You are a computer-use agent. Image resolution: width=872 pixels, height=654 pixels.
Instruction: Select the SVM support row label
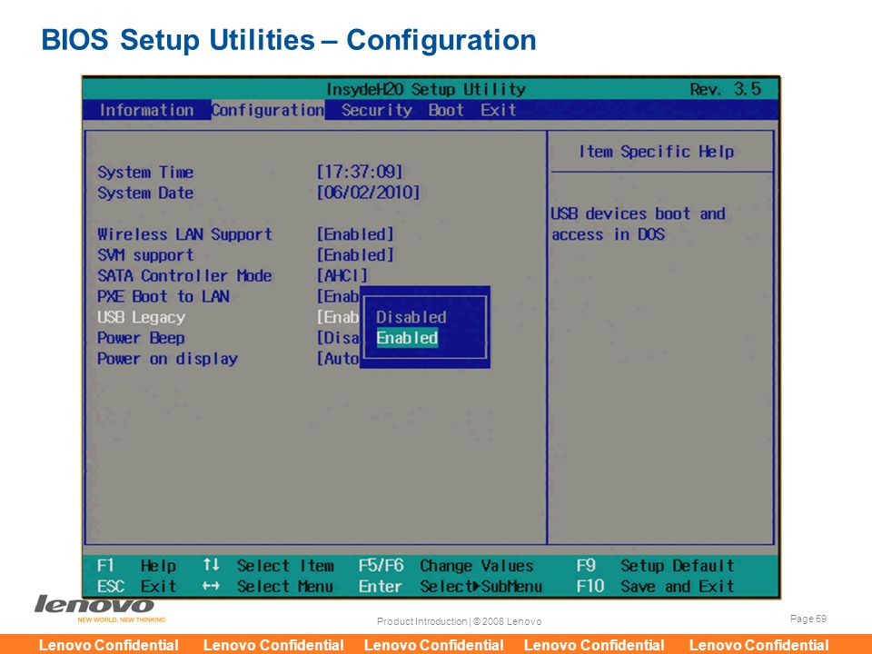145,254
